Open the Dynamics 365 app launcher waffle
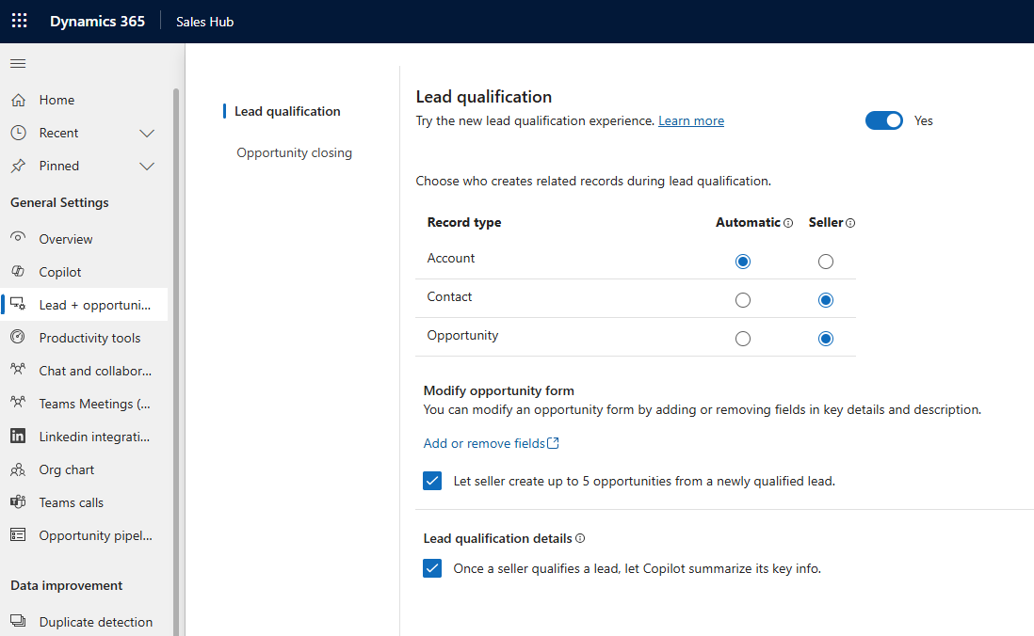This screenshot has height=636, width=1034. click(x=19, y=20)
